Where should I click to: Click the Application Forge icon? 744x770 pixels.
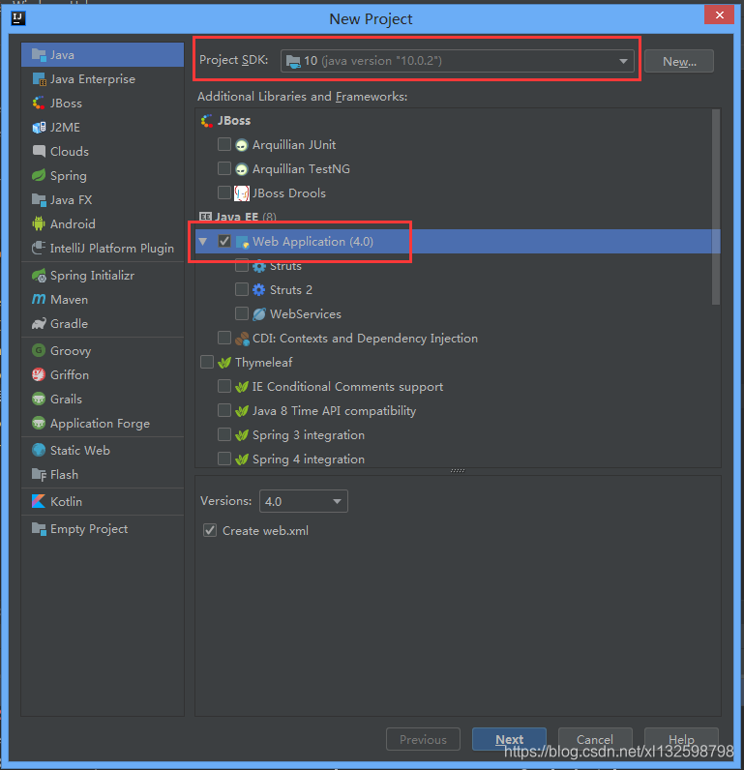pos(39,423)
